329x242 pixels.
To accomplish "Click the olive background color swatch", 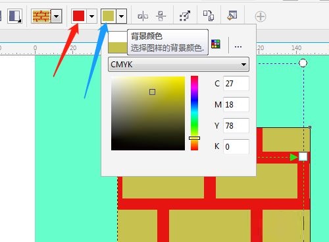I will point(109,16).
